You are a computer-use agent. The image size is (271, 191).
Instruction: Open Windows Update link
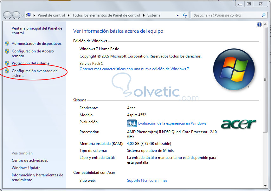click(26, 168)
